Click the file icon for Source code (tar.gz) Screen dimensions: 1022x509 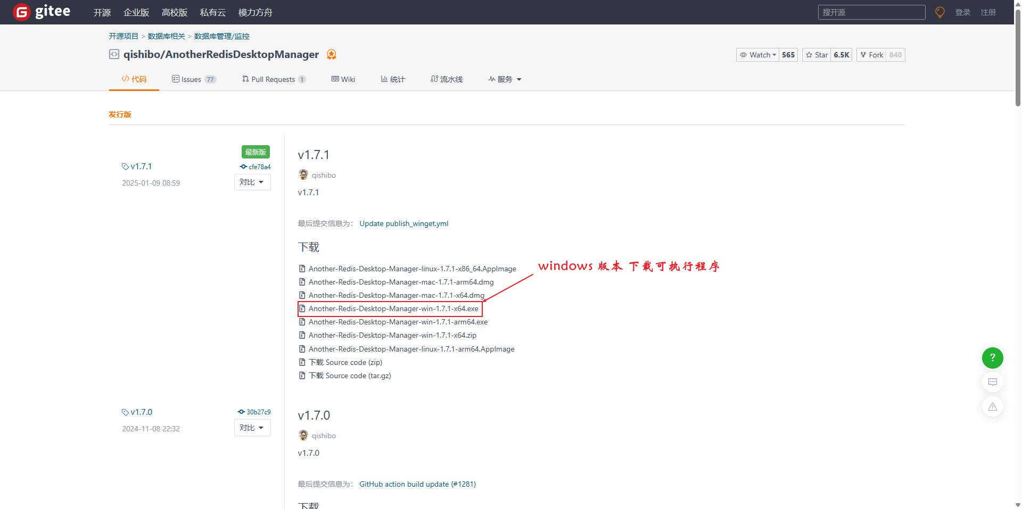(302, 376)
